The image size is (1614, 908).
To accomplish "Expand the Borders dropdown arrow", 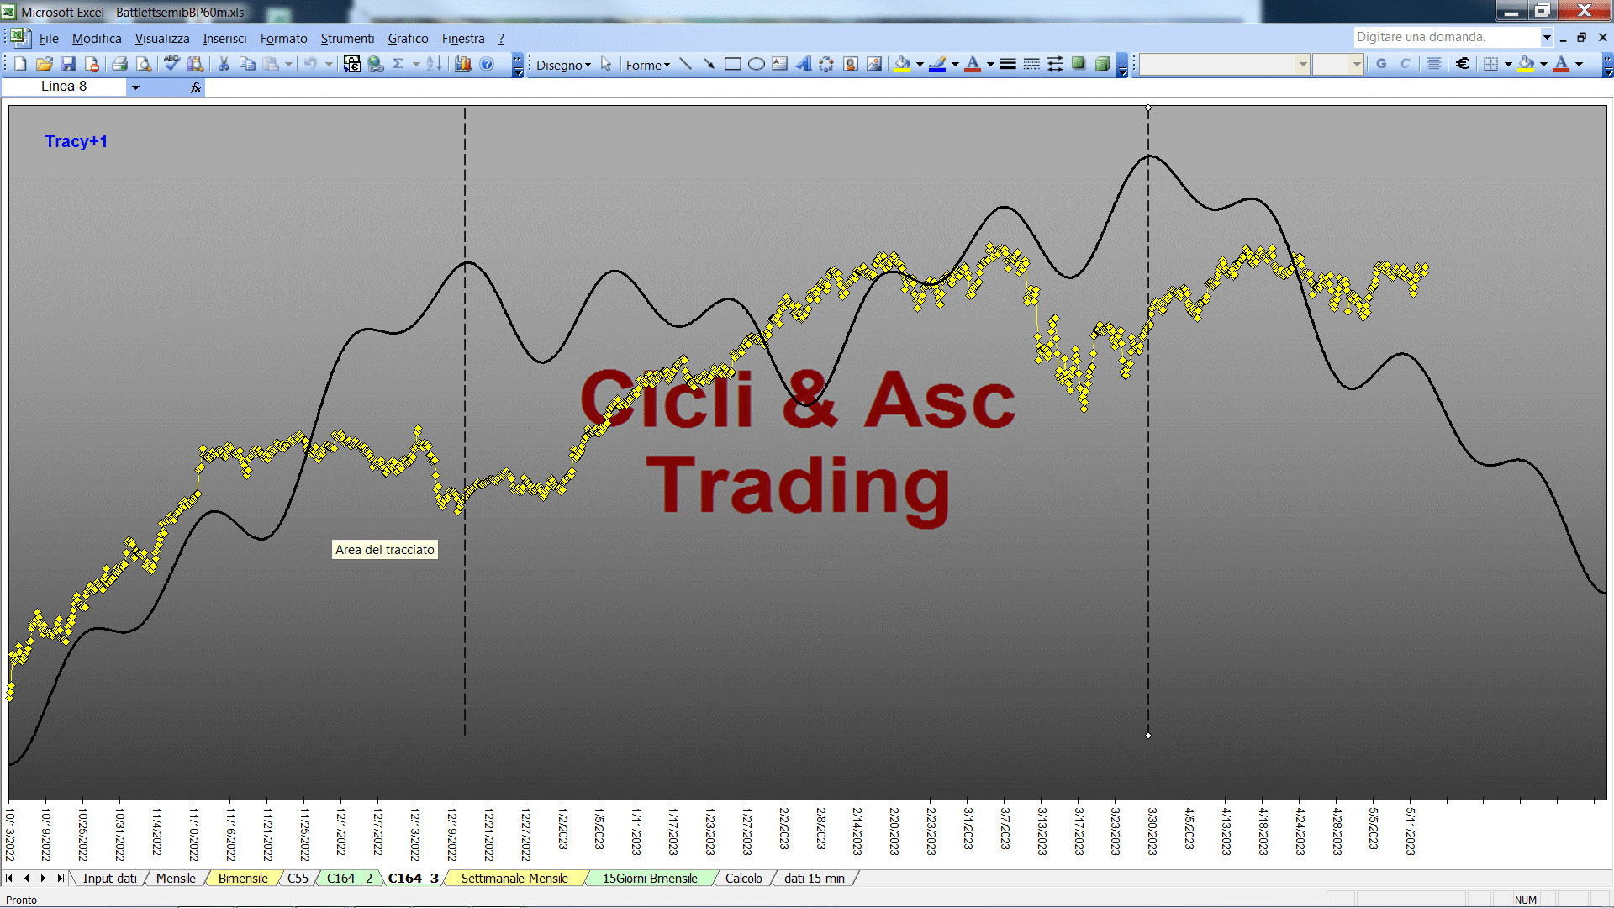I will click(x=1508, y=65).
